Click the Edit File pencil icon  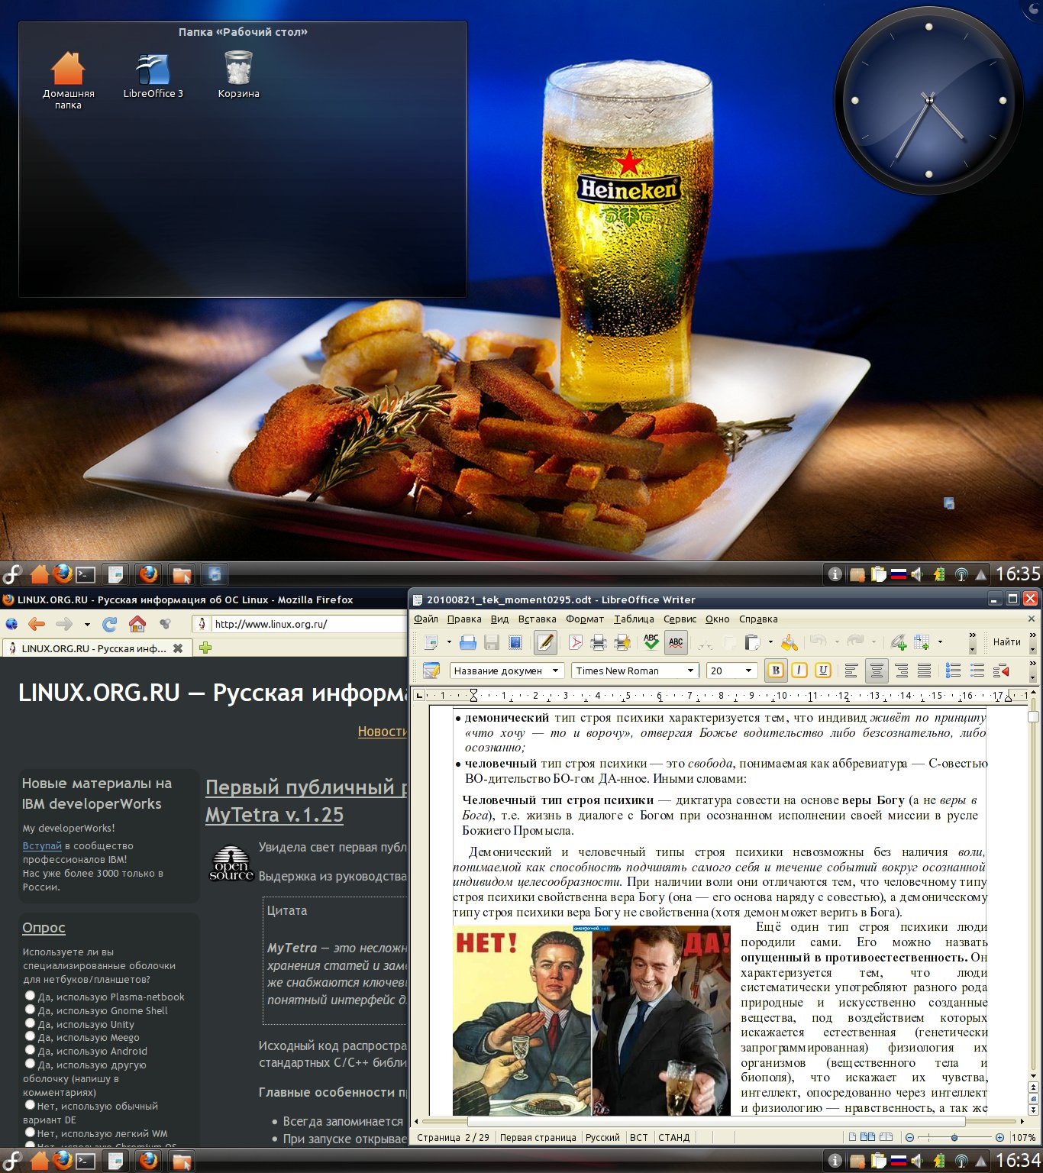[545, 643]
